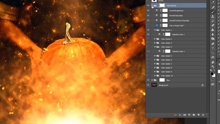Delete the selected layer

(x=203, y=115)
